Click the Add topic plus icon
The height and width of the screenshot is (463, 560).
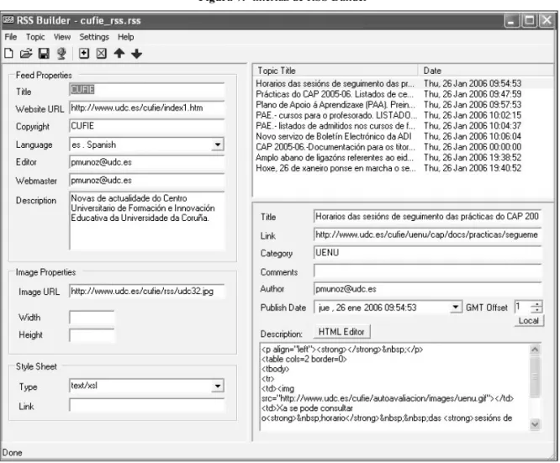point(84,54)
